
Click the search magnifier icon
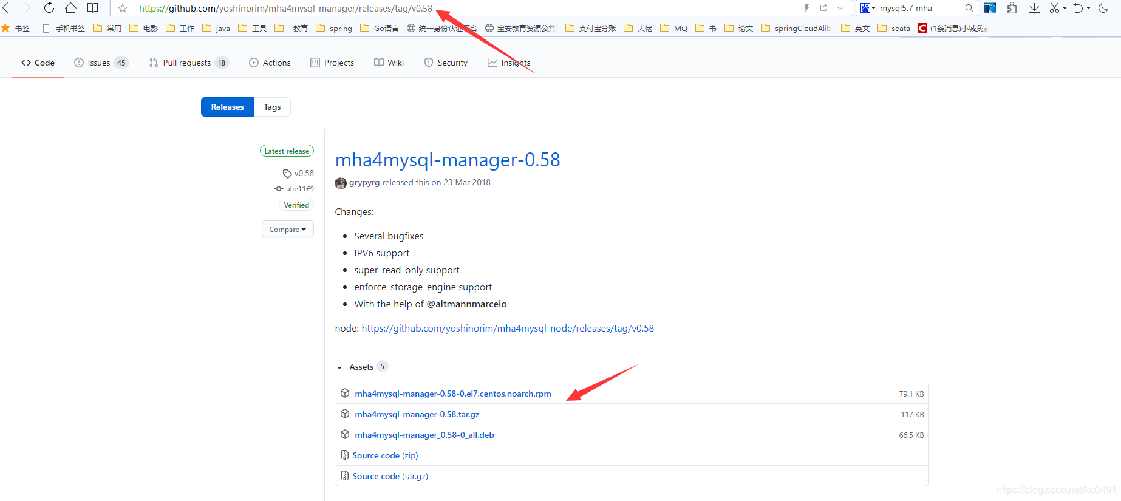pos(969,8)
